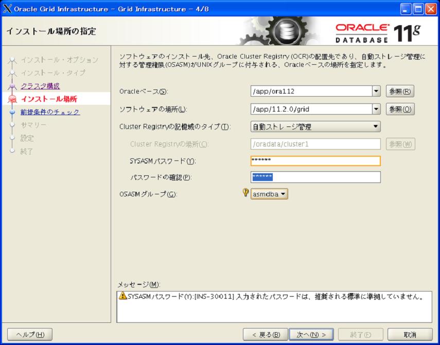Click the 次へ(N) button
The height and width of the screenshot is (345, 440).
(311, 335)
